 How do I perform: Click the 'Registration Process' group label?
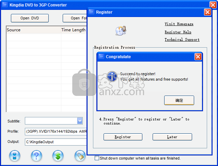[x=114, y=48]
